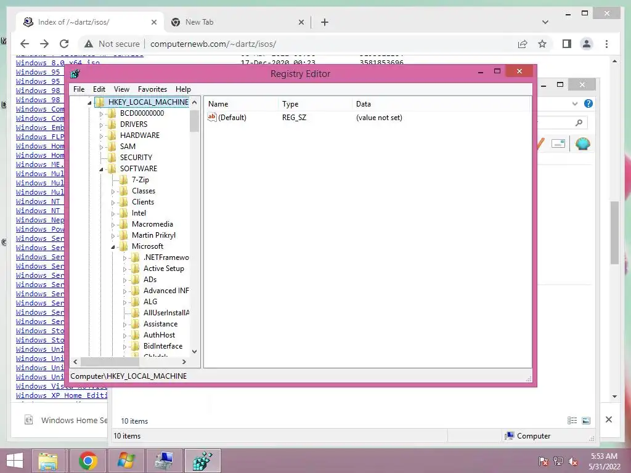Collapse the SOFTWARE key

[101, 169]
